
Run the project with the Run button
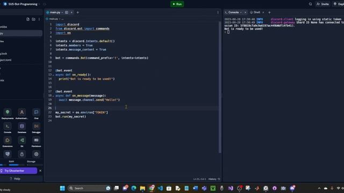pos(177,4)
